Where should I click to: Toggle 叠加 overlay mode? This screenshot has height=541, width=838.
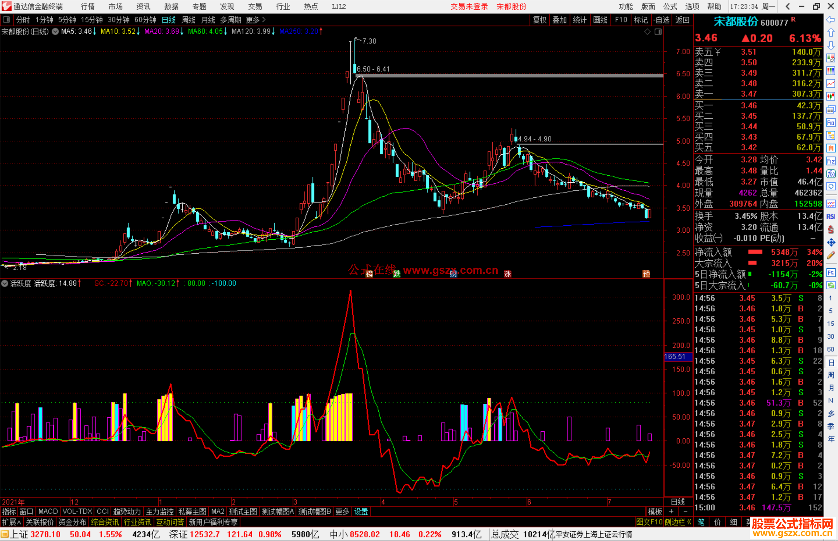coord(560,20)
